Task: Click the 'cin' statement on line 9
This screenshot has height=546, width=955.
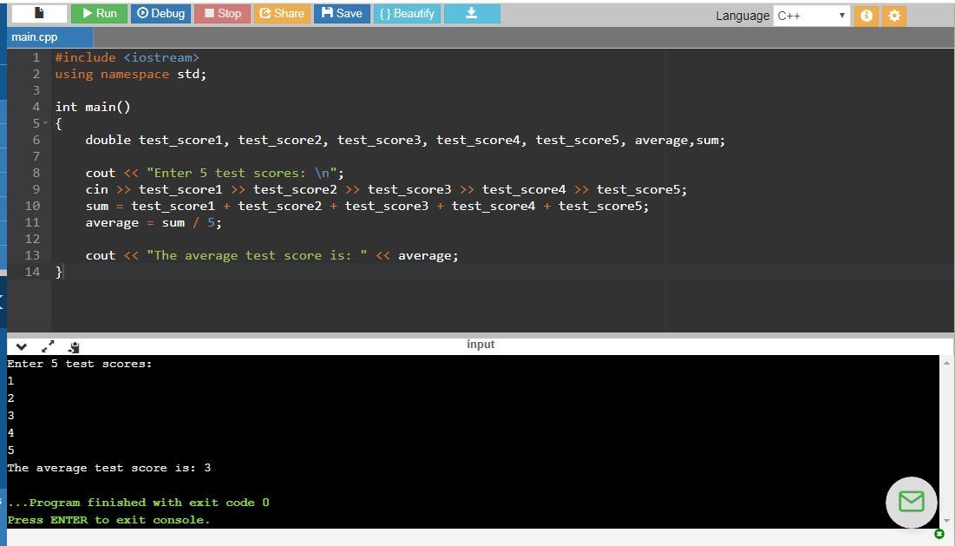Action: tap(386, 189)
